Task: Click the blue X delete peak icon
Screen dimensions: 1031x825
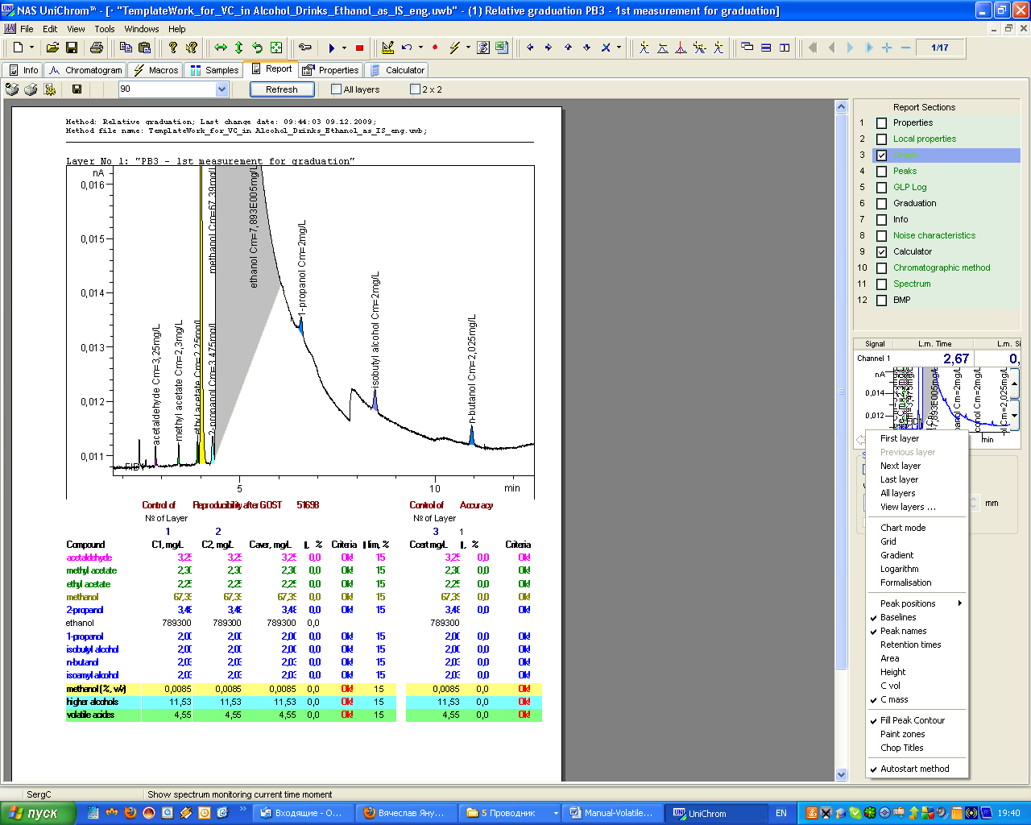Action: [606, 48]
